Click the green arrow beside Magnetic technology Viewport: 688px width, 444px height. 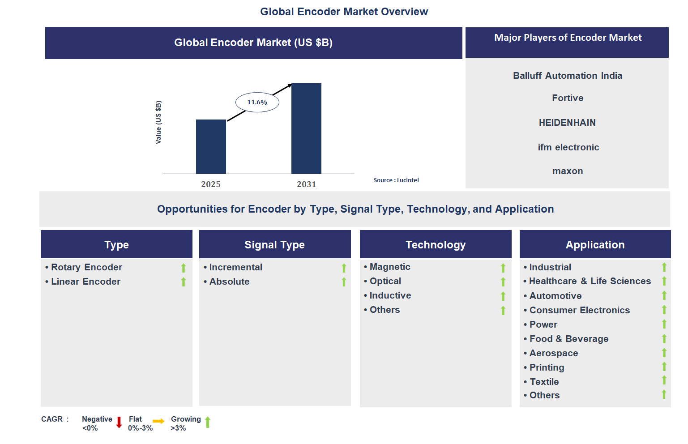(x=503, y=267)
